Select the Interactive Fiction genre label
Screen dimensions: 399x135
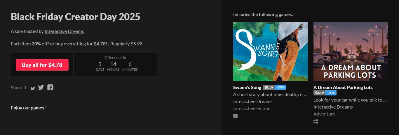tap(252, 108)
